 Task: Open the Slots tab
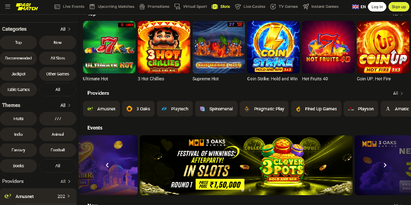click(x=221, y=7)
